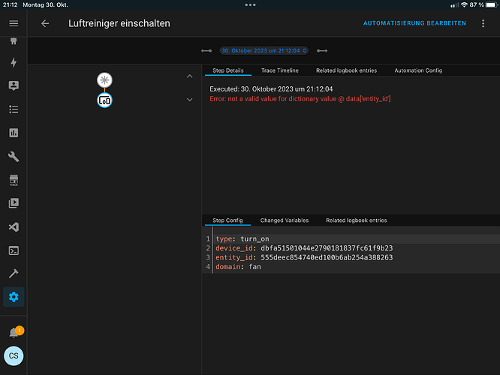Move to previous step with up chevron

point(189,76)
